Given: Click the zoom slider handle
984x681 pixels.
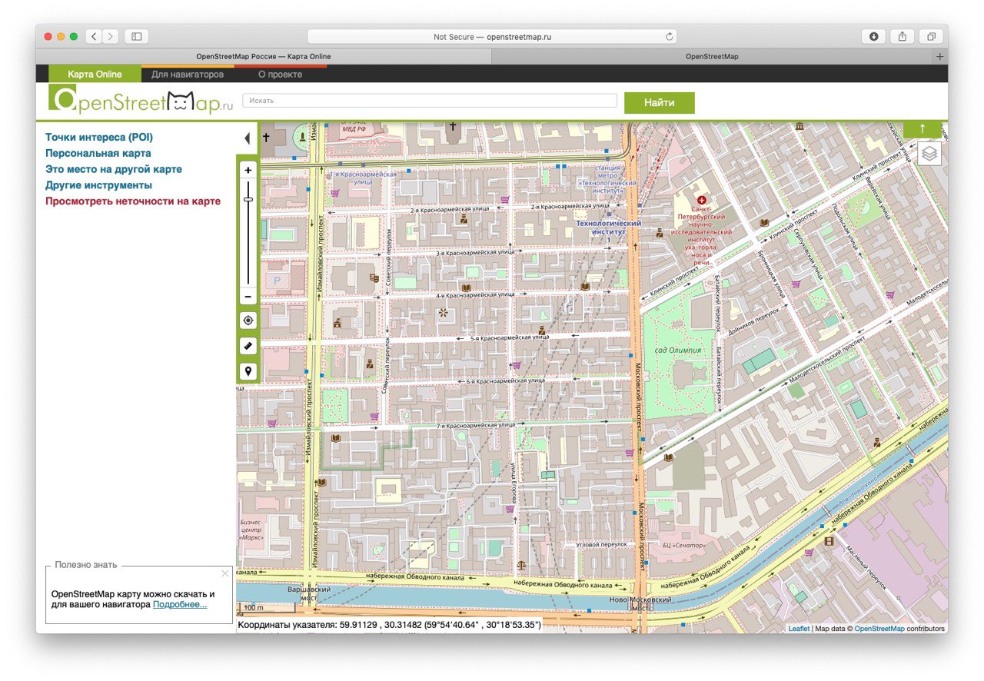Looking at the screenshot, I should point(248,199).
